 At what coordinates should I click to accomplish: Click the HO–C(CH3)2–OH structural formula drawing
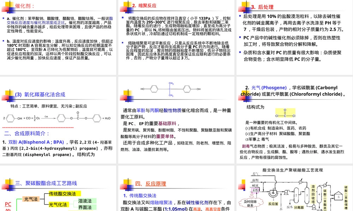pyautogui.click(x=170, y=89)
